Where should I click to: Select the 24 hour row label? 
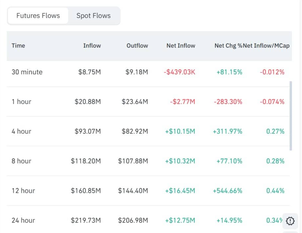coord(23,221)
